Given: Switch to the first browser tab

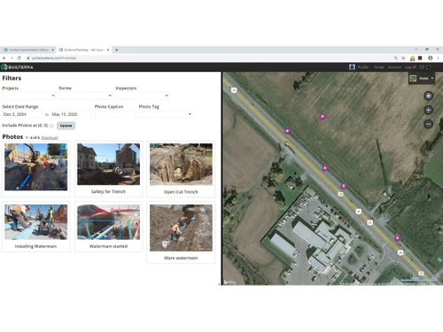Looking at the screenshot, I should click(x=28, y=50).
